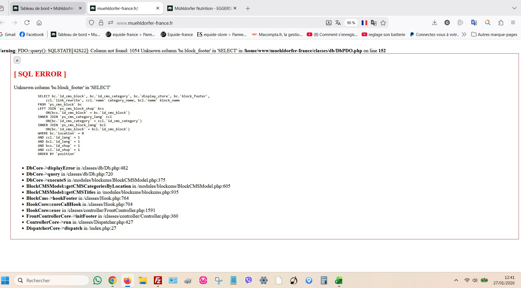Open the Macompta.fr bookmark
The image size is (521, 288).
277,34
